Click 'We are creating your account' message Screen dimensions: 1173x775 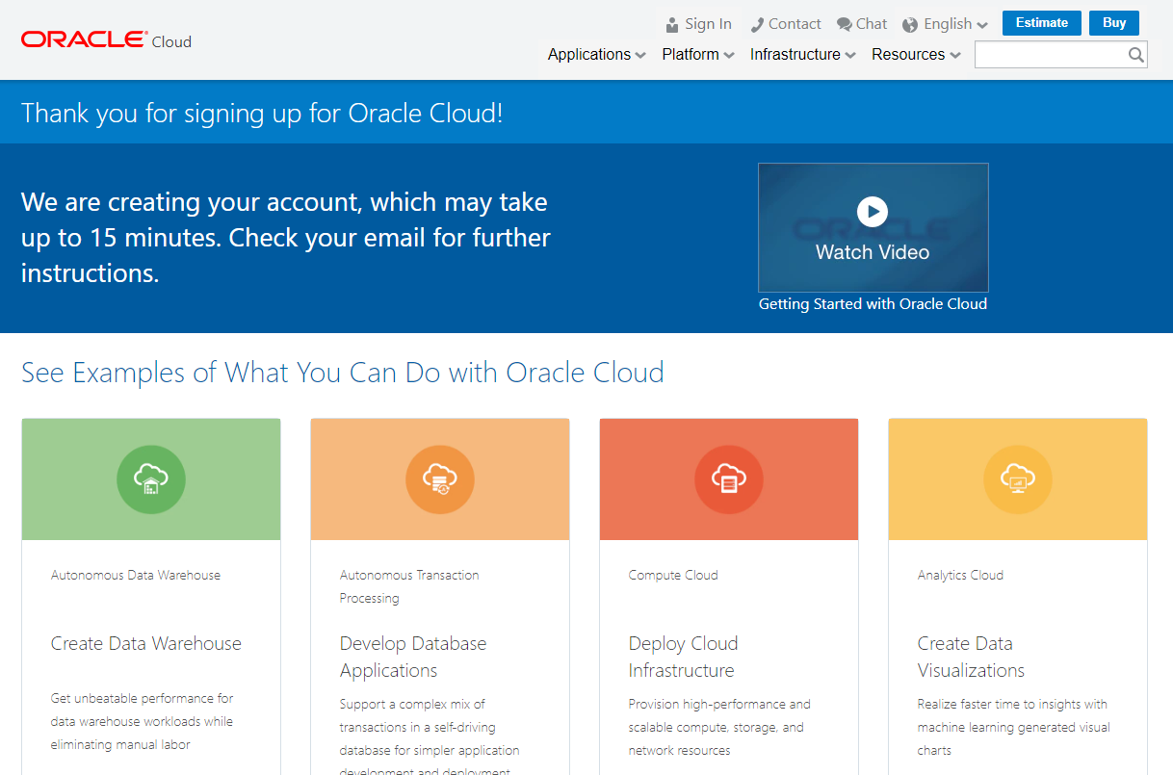point(286,238)
